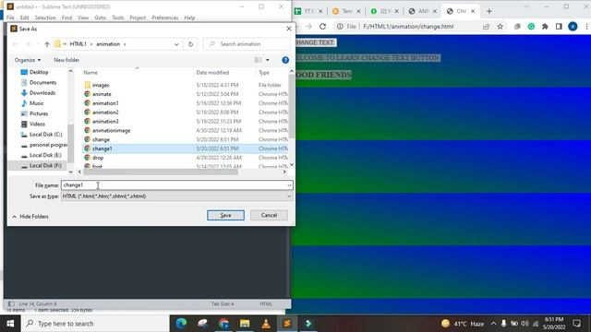Screen dimensions: 591x332
Task: Click animation in the address breadcrumb
Action: click(108, 44)
